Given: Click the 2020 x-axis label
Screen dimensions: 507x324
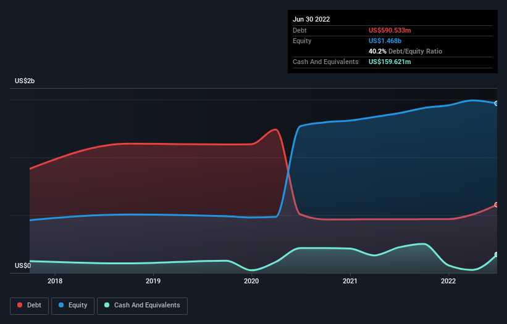Looking at the screenshot, I should [251, 281].
